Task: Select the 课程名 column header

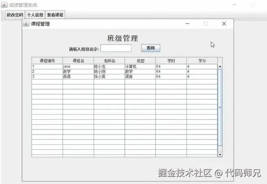Action: tap(78, 61)
